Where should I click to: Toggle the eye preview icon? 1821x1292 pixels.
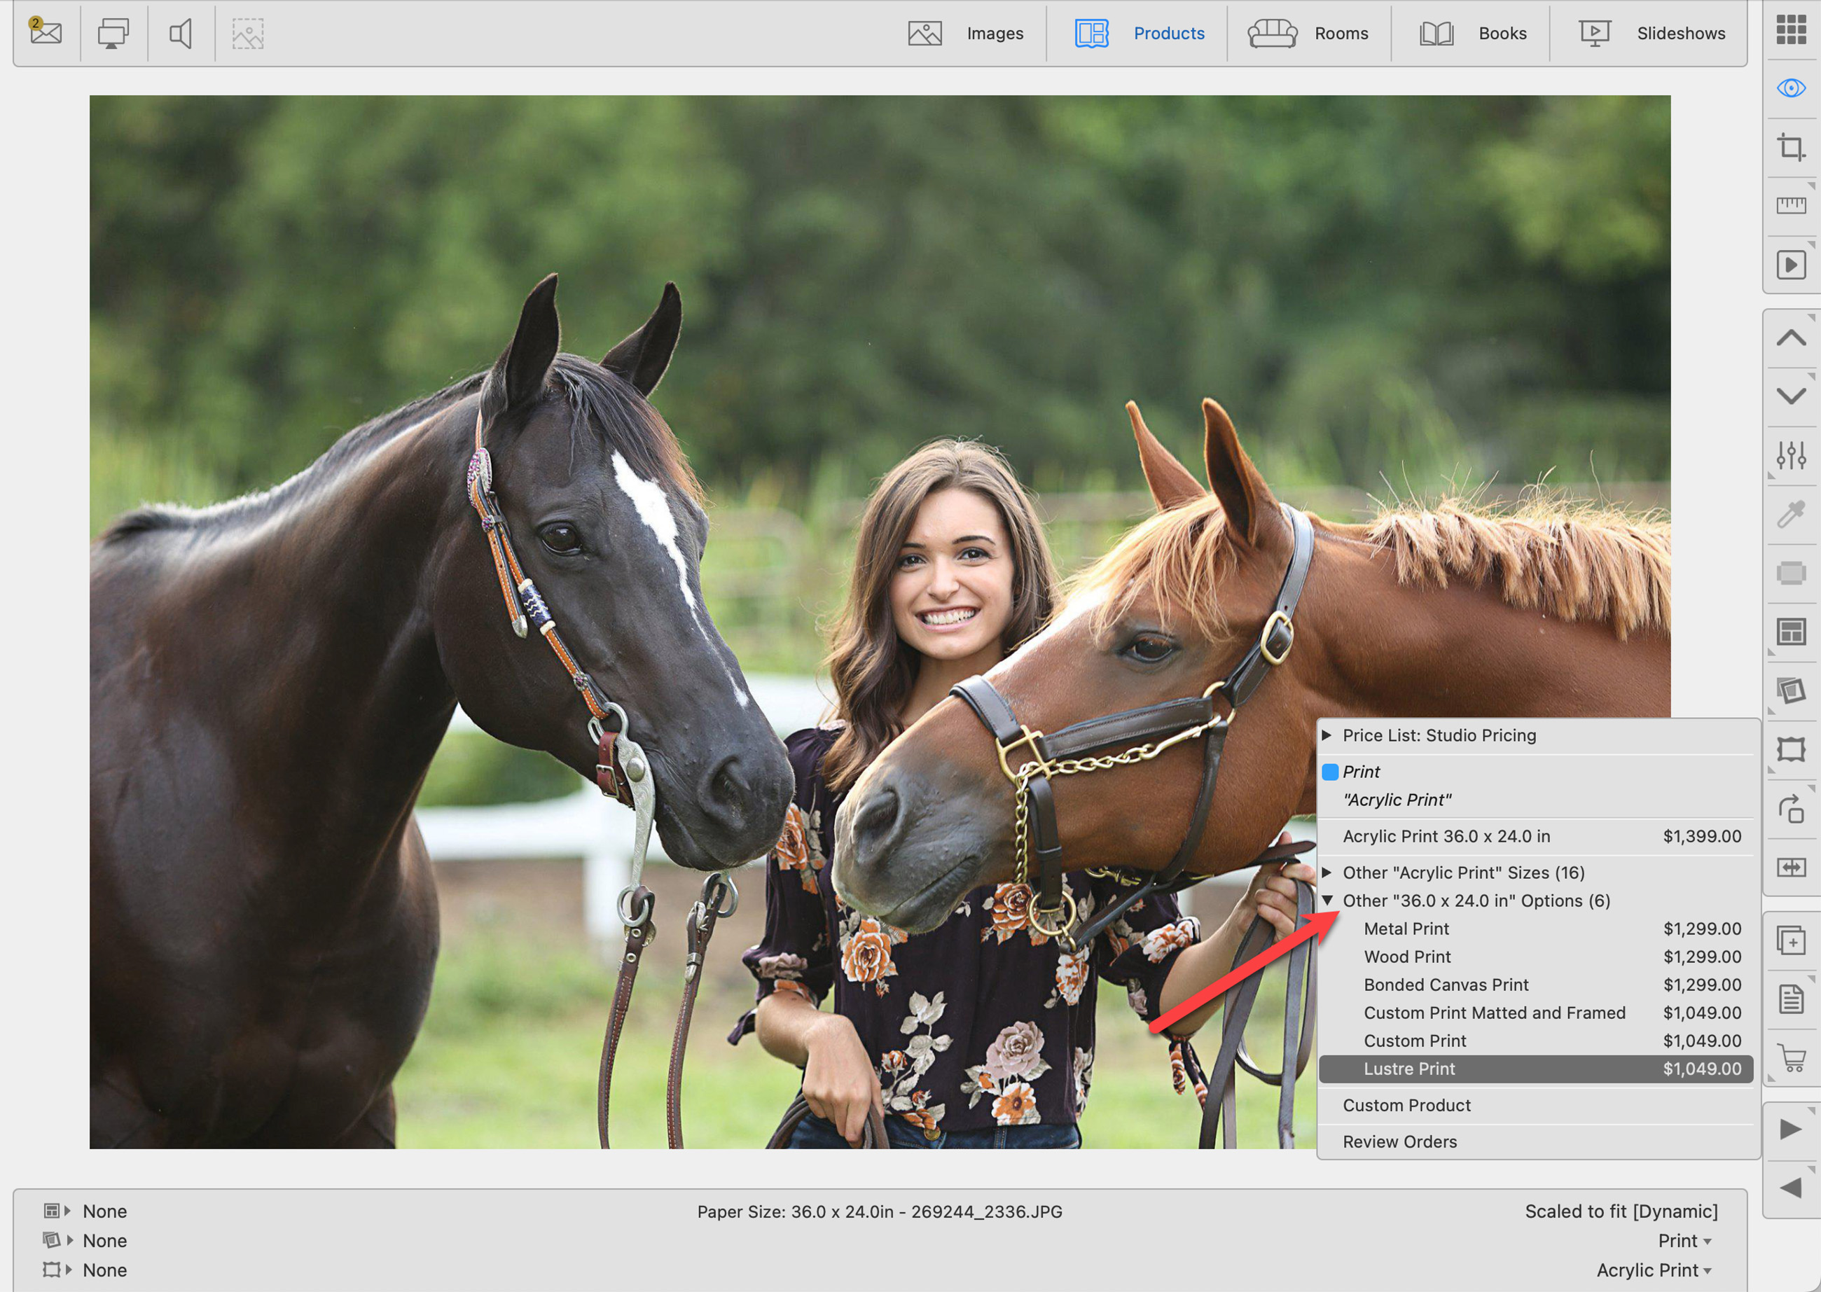(1791, 88)
